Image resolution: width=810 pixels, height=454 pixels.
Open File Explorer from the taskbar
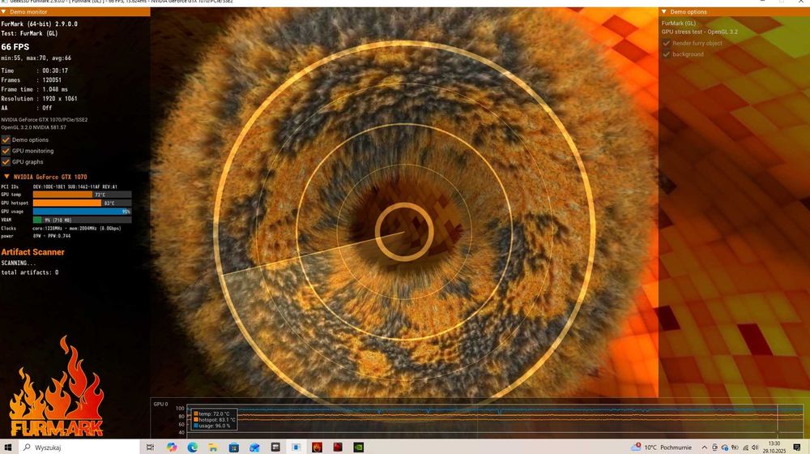tap(213, 448)
